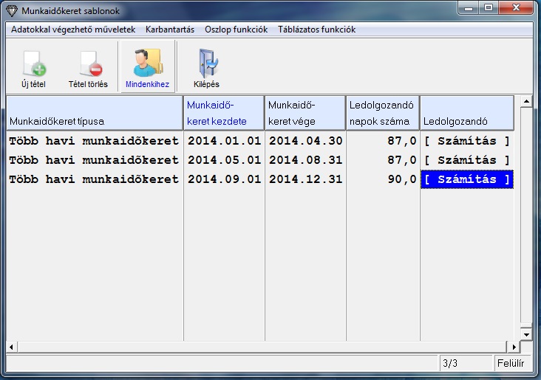Click the Munkaidőkeret vége column header

point(304,113)
